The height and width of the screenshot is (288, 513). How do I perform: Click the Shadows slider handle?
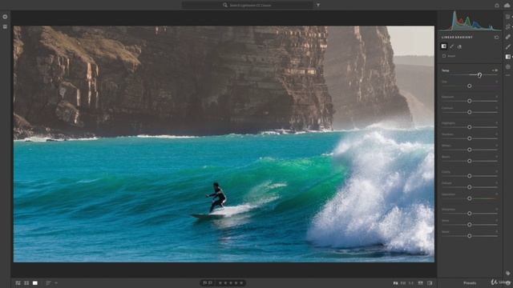click(470, 138)
